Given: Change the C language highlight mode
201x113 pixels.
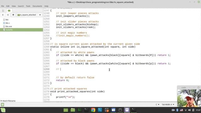Looking at the screenshot, I should click(x=157, y=105).
